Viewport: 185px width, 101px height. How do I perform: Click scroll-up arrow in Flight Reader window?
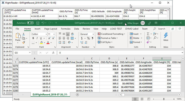tap(168, 10)
